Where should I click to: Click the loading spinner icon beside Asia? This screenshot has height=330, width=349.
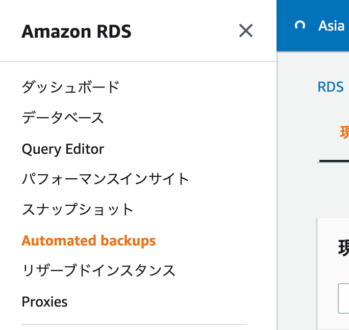(x=300, y=25)
